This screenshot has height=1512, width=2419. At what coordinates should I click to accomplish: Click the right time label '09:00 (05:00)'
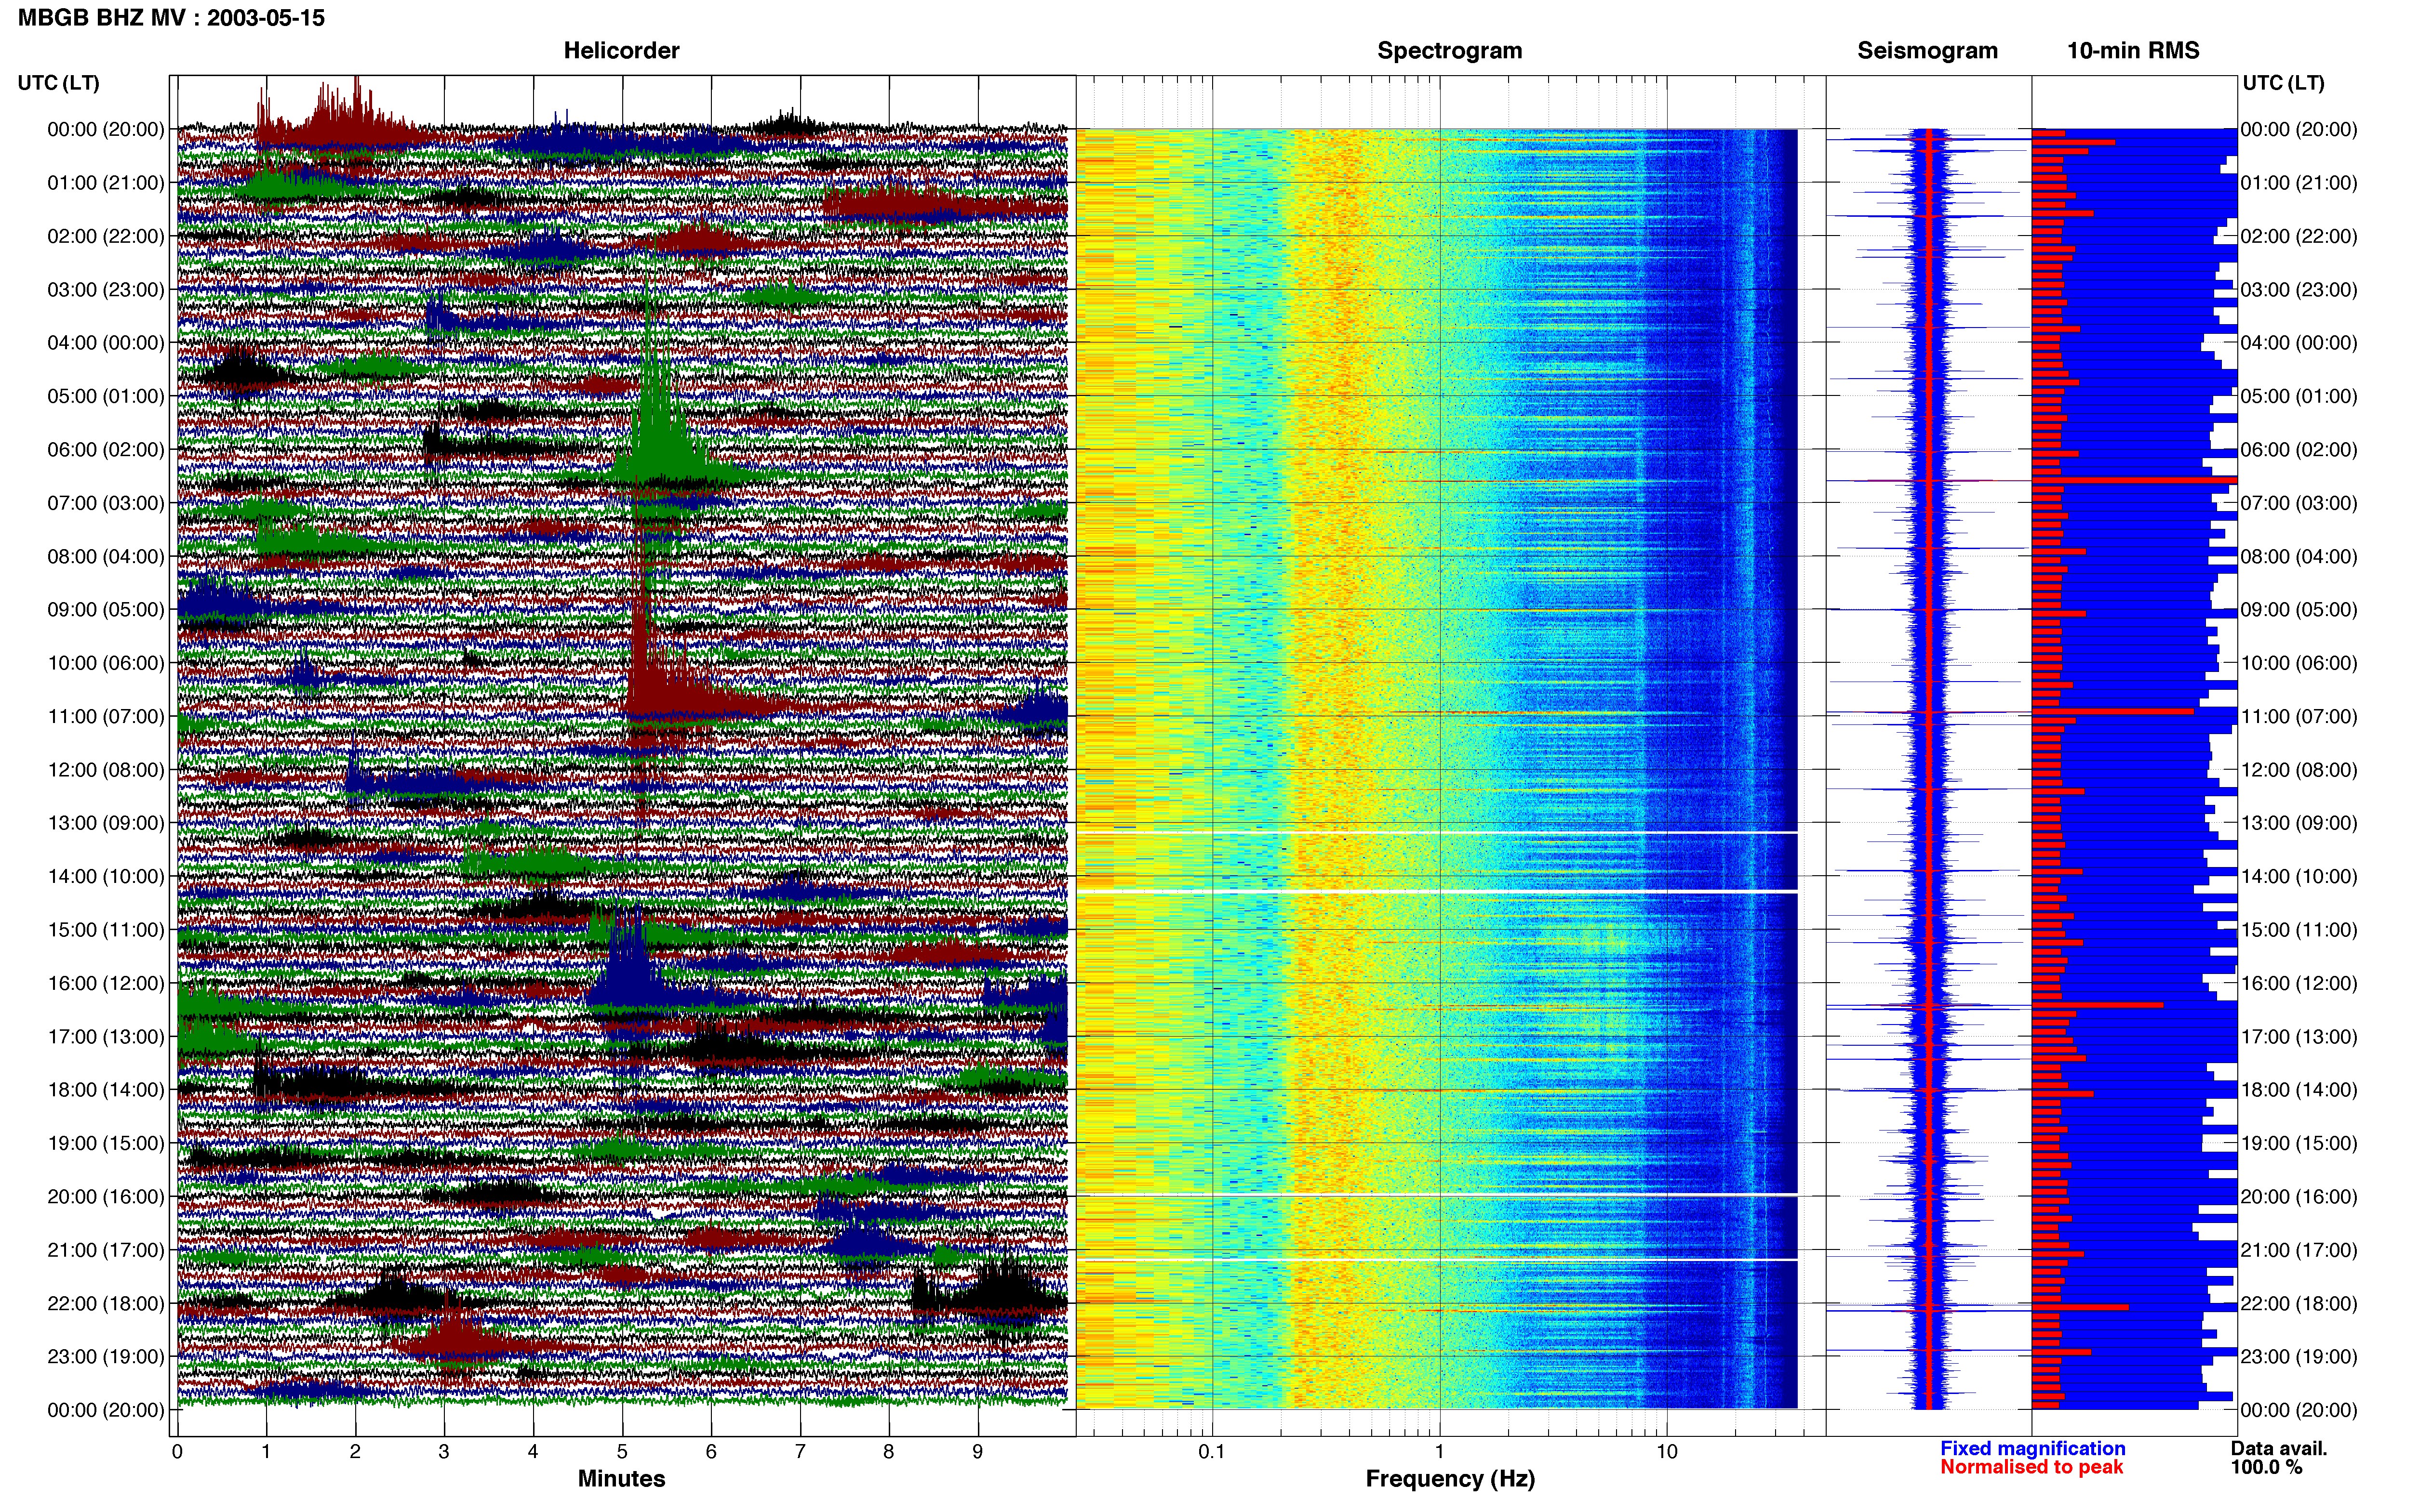click(x=2299, y=610)
